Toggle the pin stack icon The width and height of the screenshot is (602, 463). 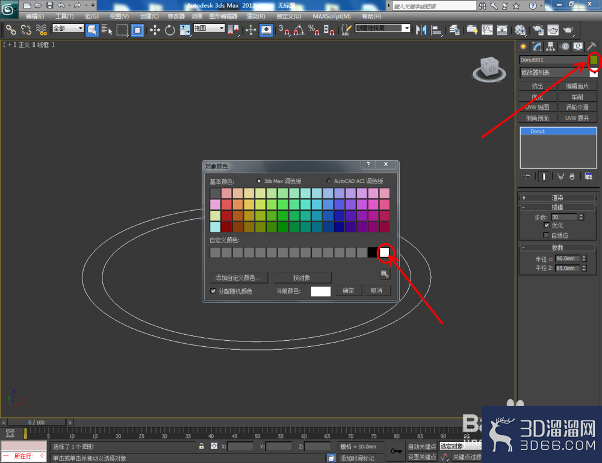point(527,176)
